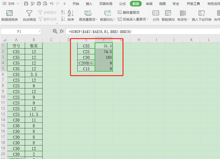Click the save icon in quick toolbar
Viewport: 220px width, 159px height.
[26, 3]
